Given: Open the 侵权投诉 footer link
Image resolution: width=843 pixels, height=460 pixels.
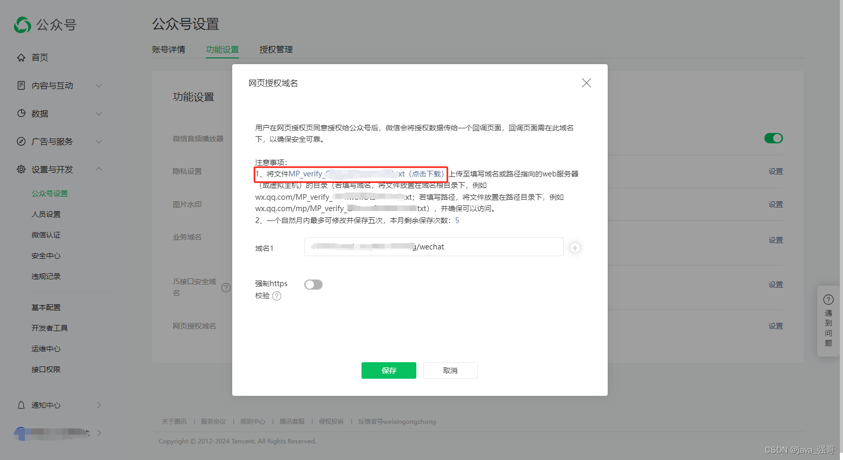Looking at the screenshot, I should click(x=332, y=422).
